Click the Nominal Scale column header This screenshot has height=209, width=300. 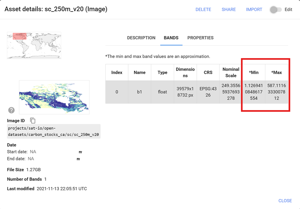[x=231, y=73]
